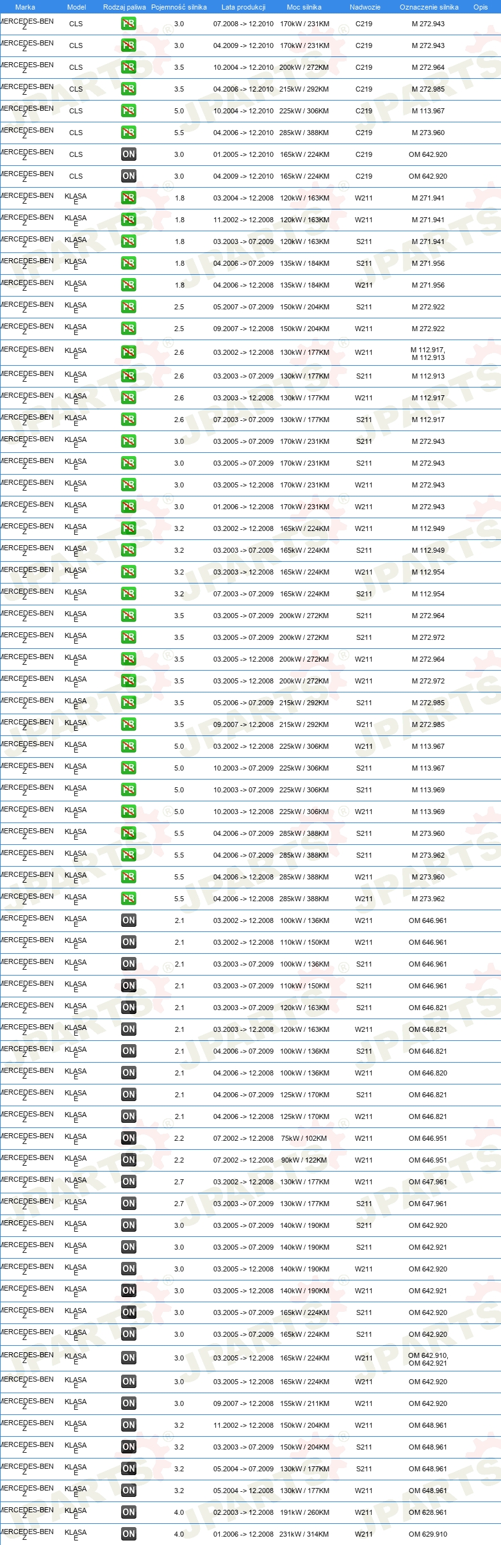Image resolution: width=501 pixels, height=1545 pixels.
Task: Click PB fuel icon in CLS 07.2008 row
Action: coord(129,24)
